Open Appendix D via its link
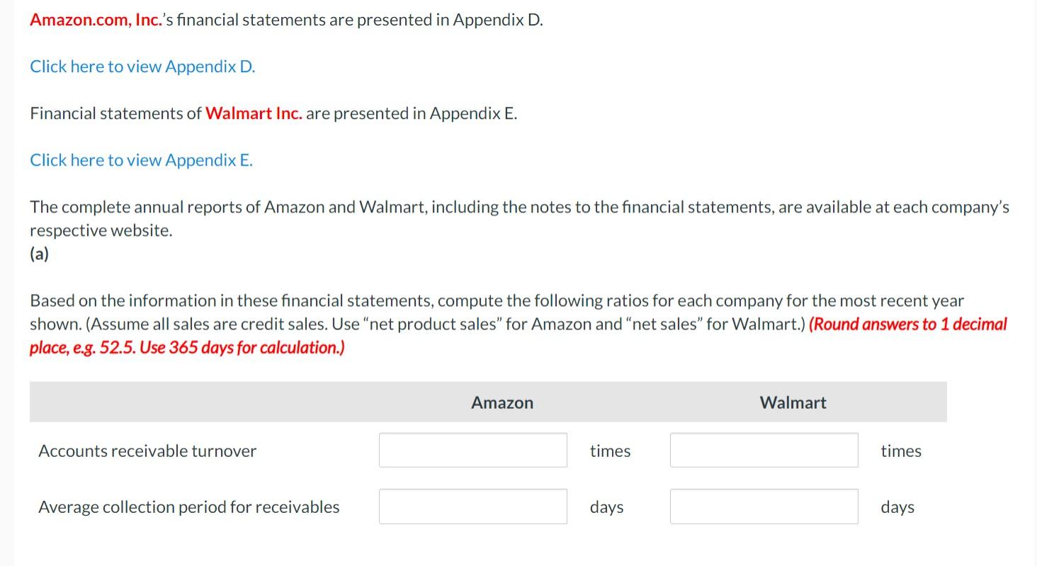Image resolution: width=1037 pixels, height=566 pixels. click(x=141, y=65)
